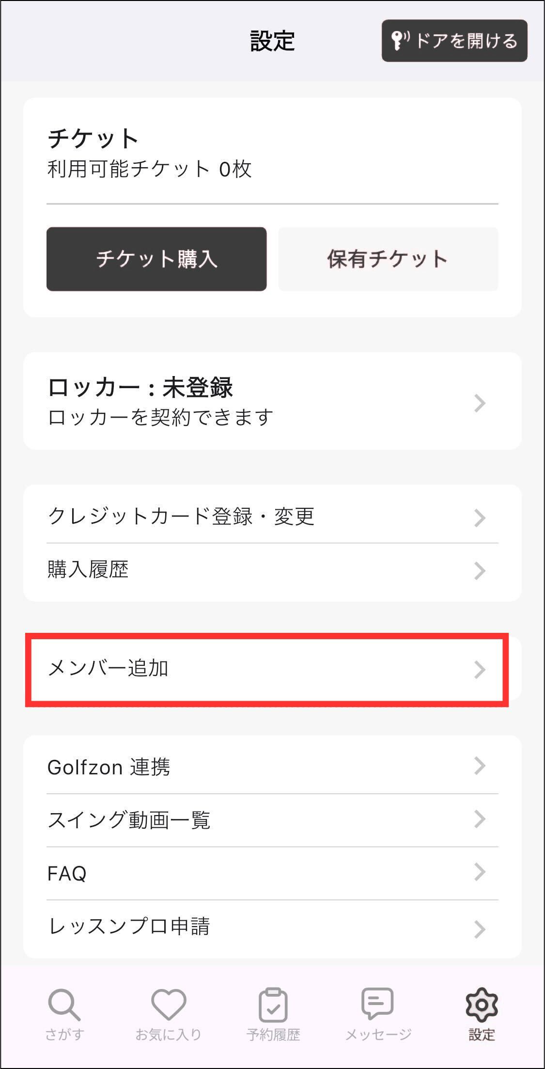Tap the 設定 page title

tap(272, 41)
